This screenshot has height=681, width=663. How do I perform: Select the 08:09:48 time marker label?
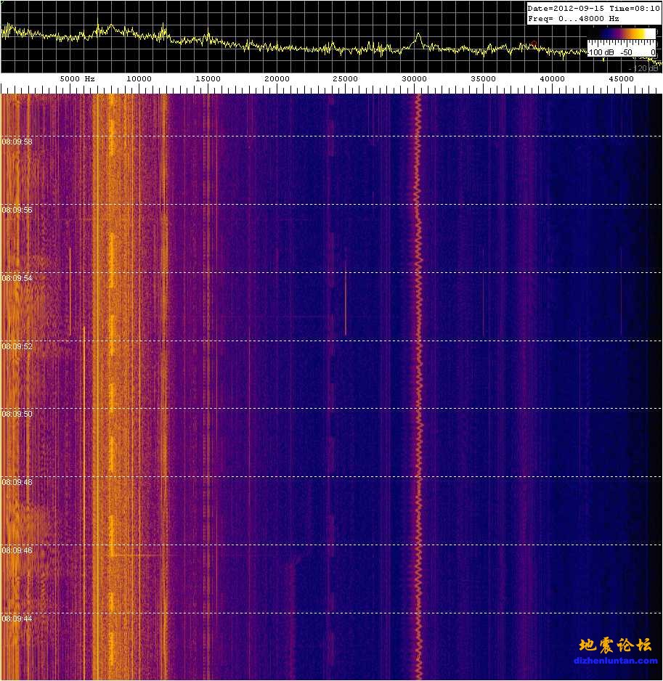[17, 482]
